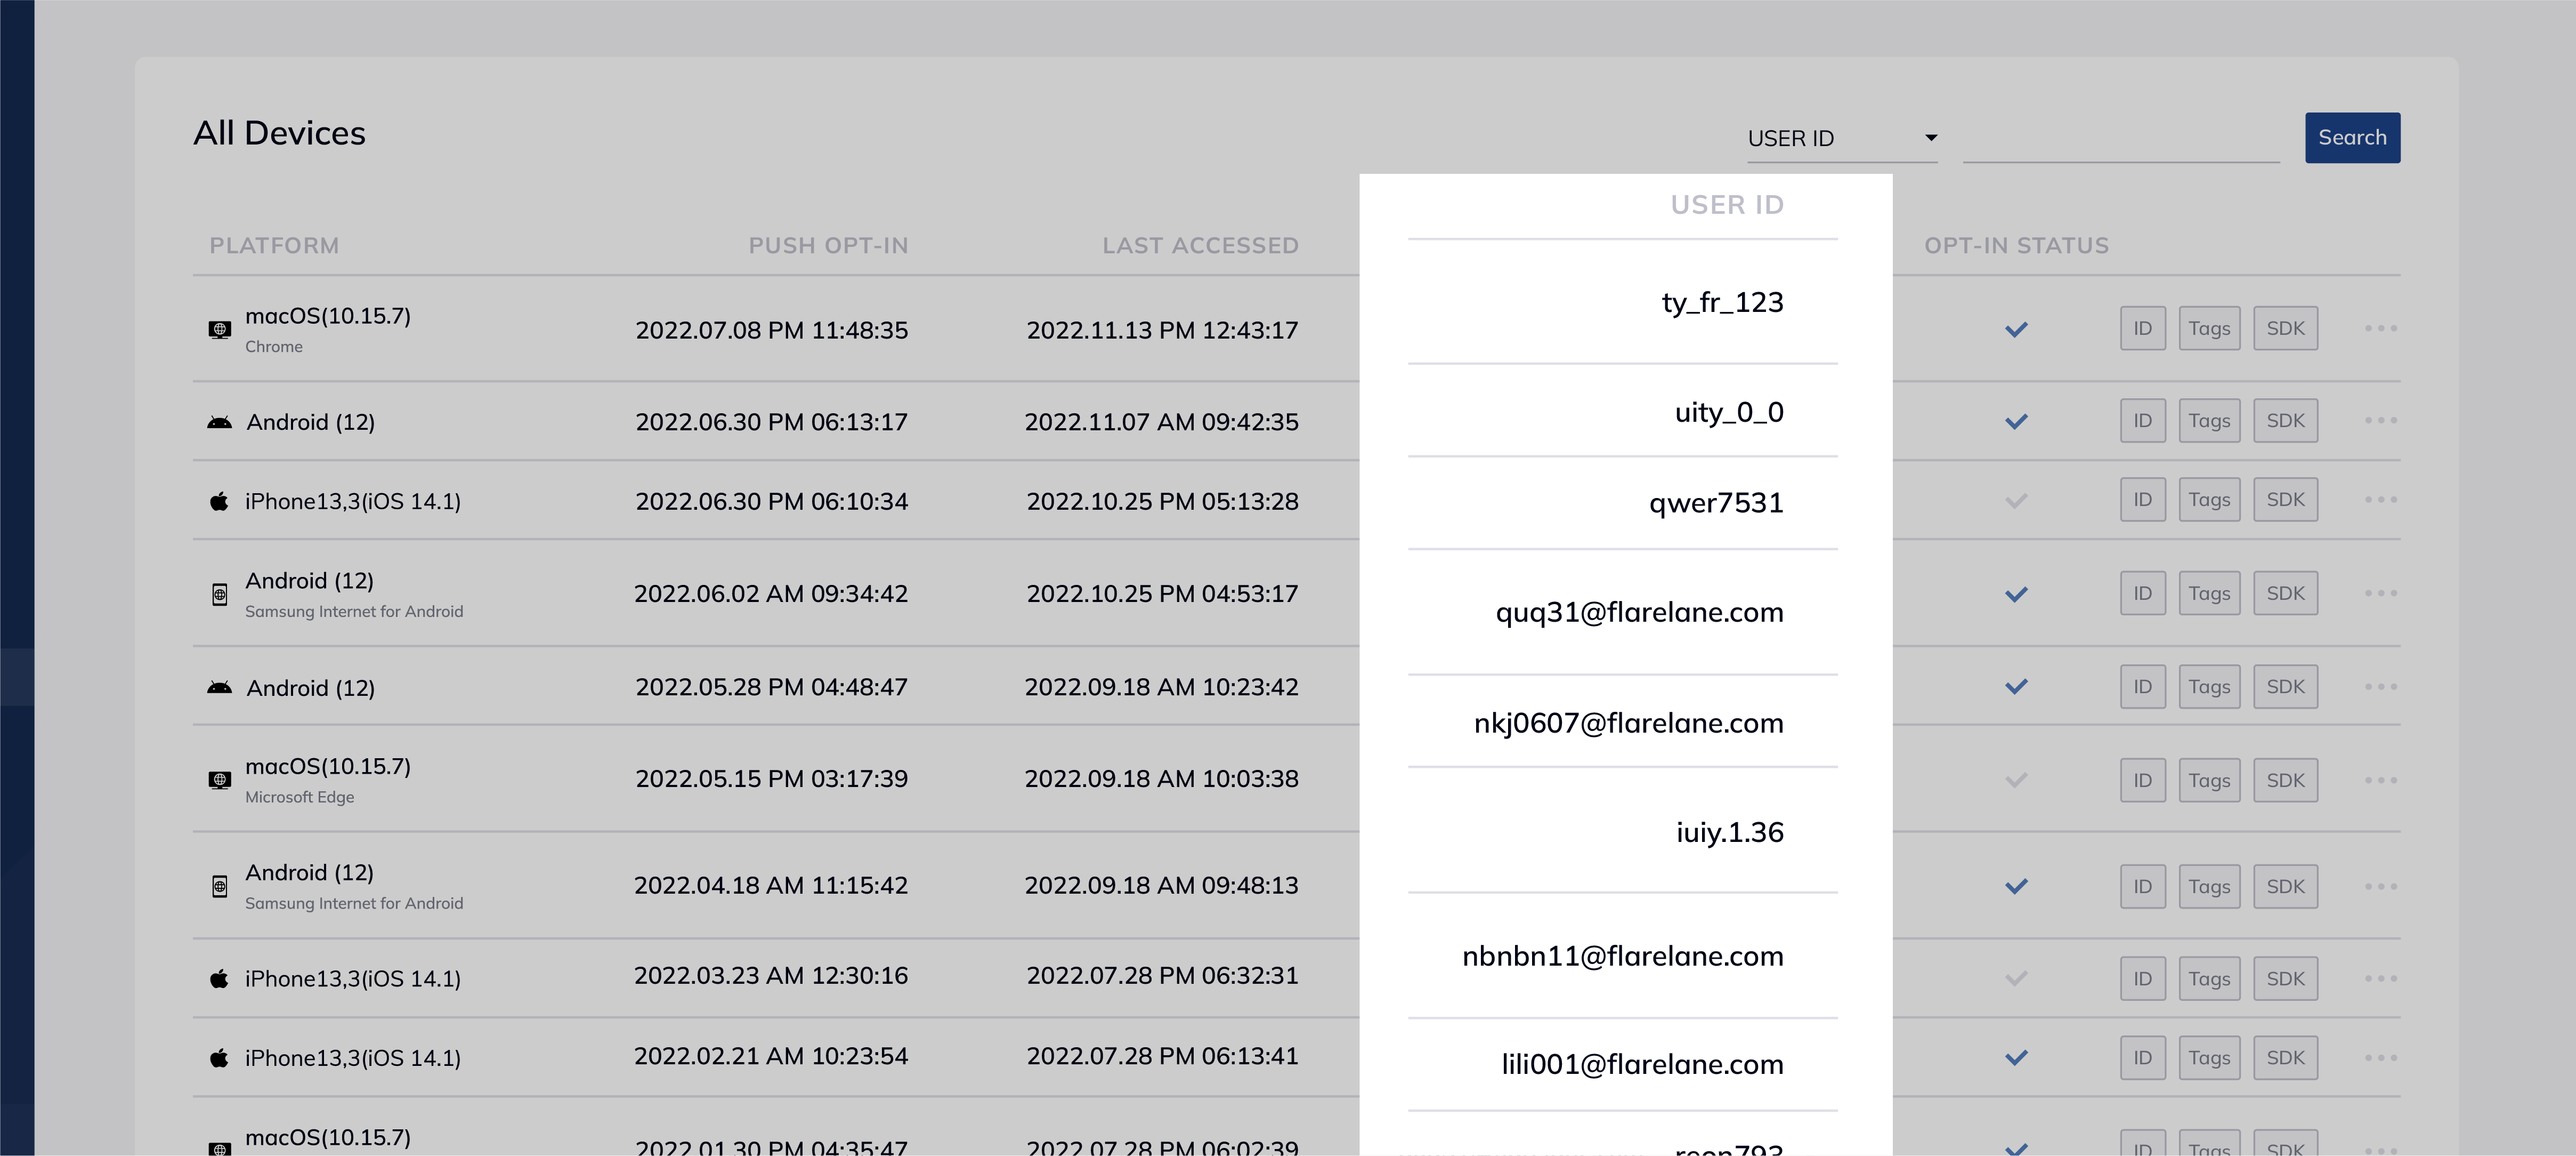Click the SDK button in the uity_0_0 row

(2286, 420)
